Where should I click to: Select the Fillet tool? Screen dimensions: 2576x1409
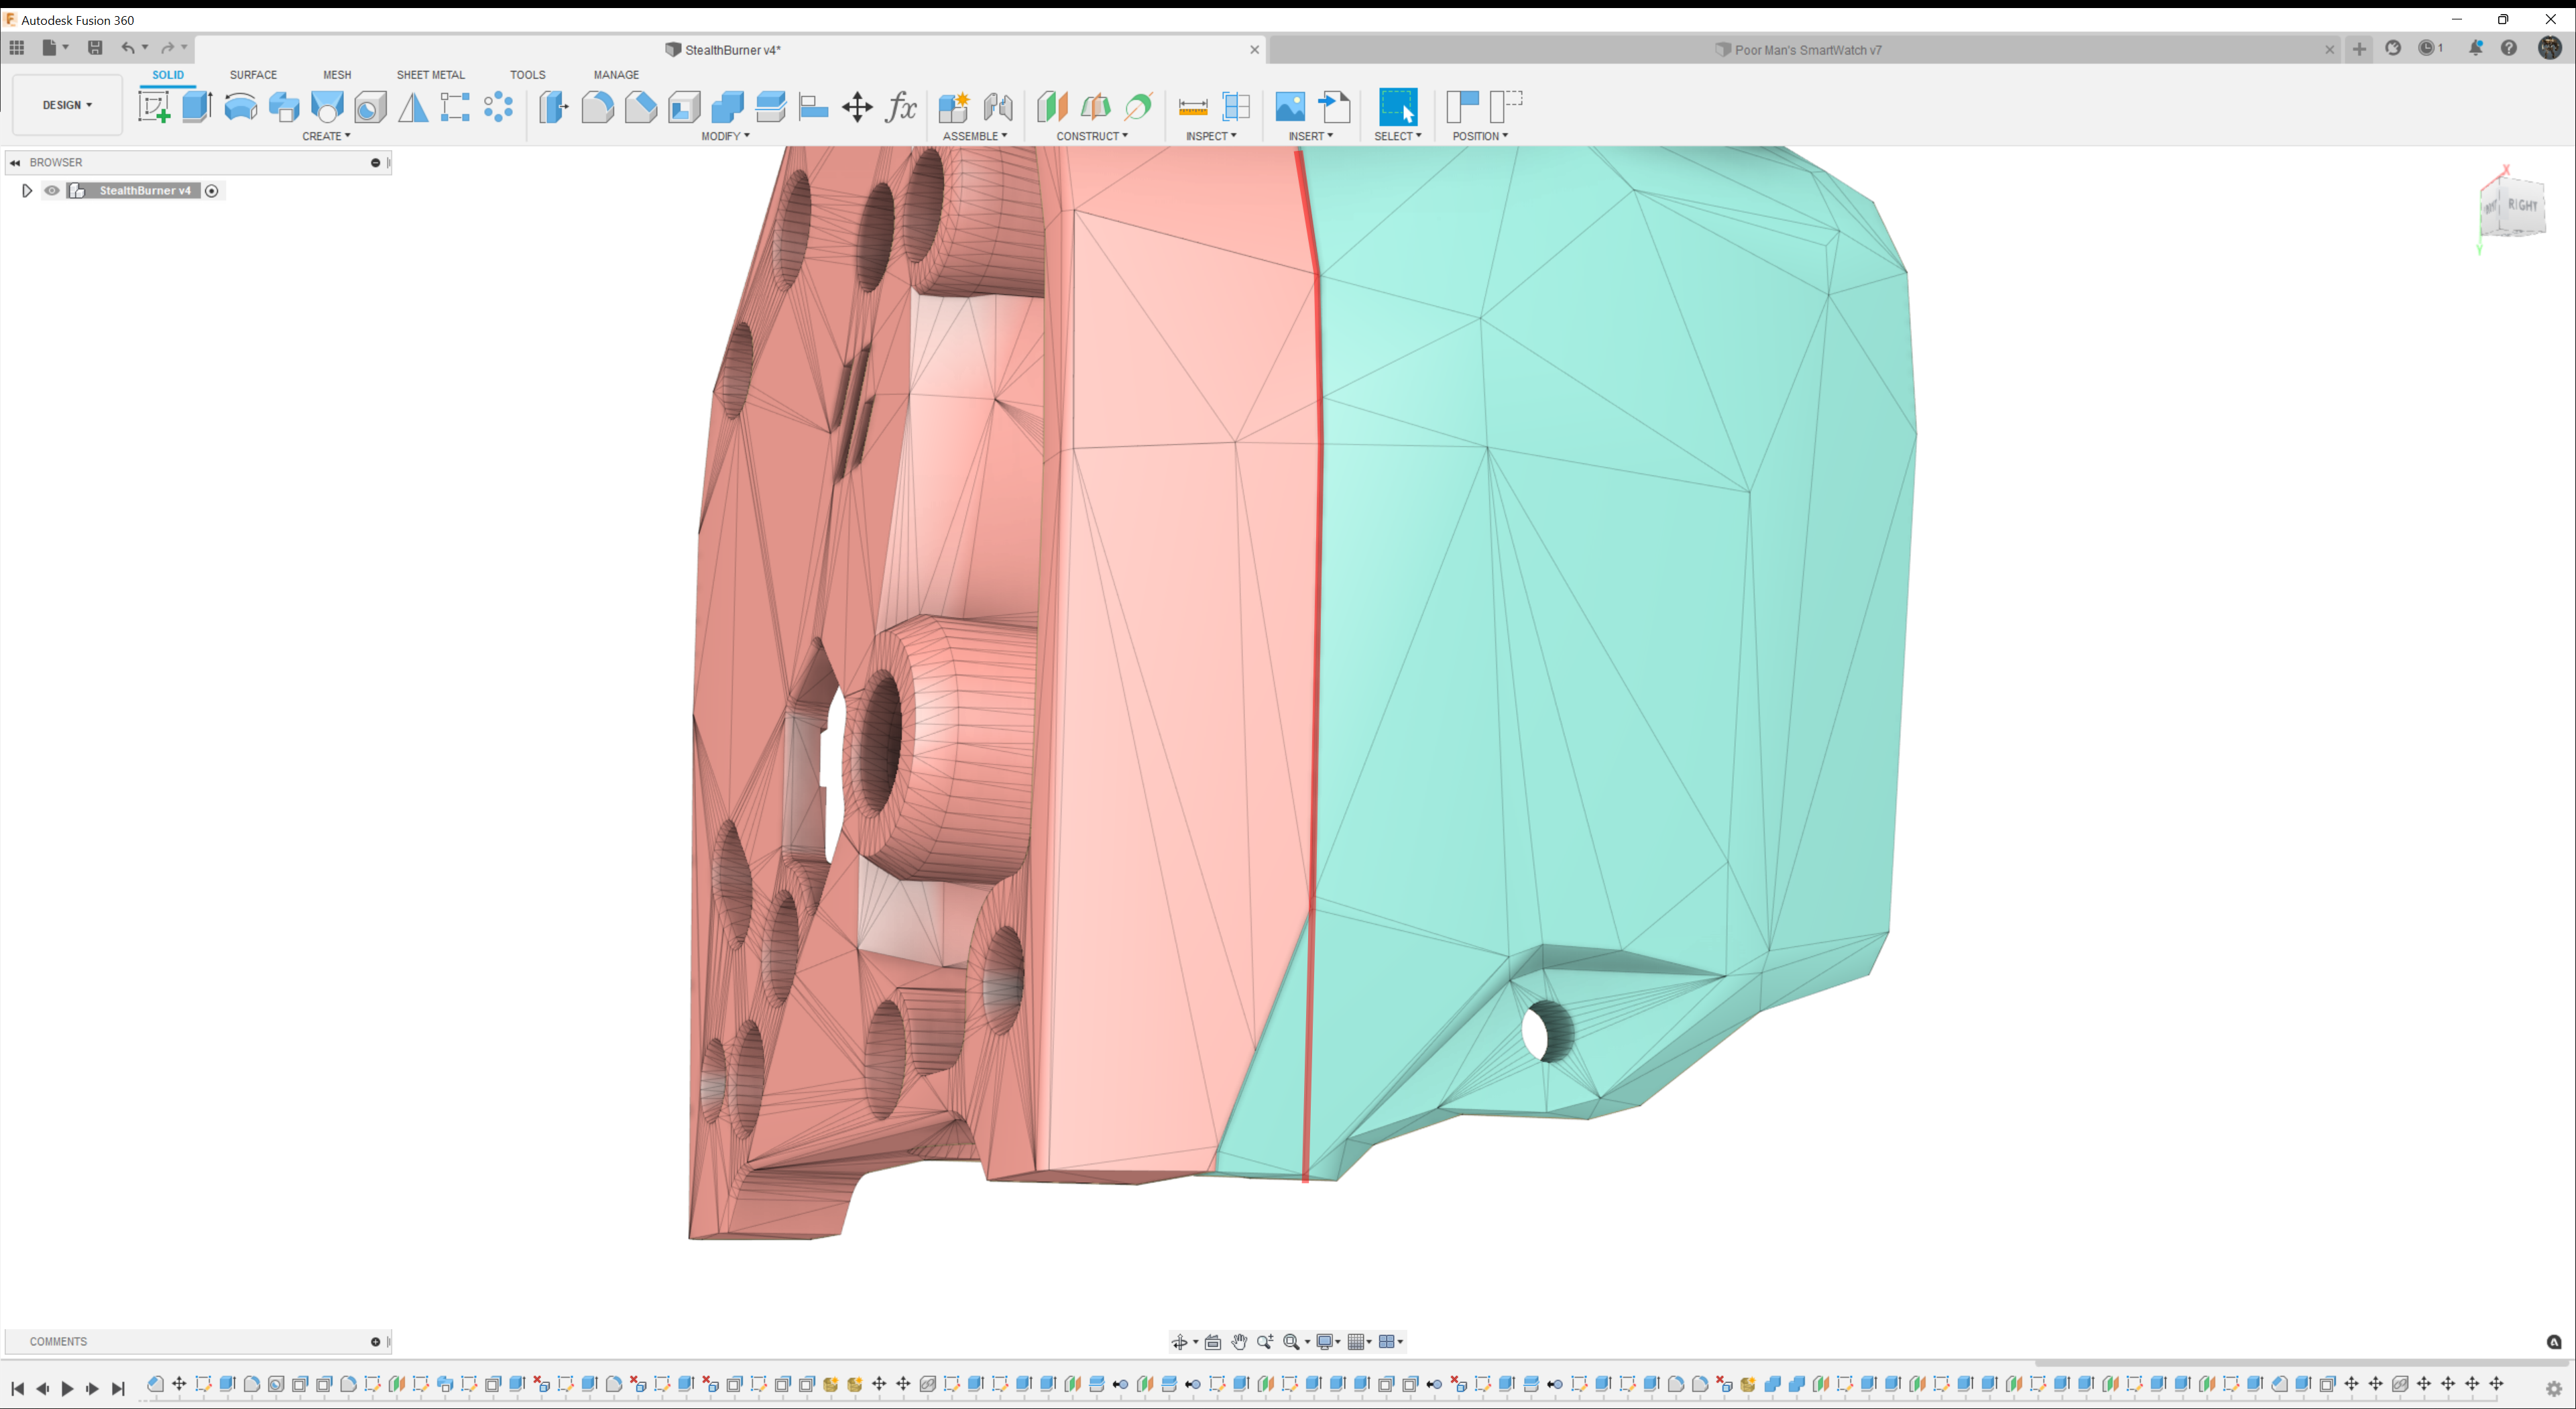[597, 106]
